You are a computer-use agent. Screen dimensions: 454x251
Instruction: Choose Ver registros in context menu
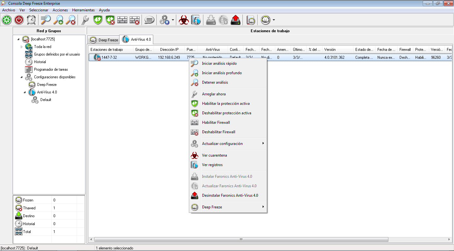[x=228, y=165]
